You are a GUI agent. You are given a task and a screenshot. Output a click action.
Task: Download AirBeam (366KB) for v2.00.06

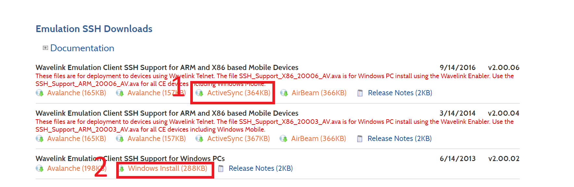click(x=319, y=93)
